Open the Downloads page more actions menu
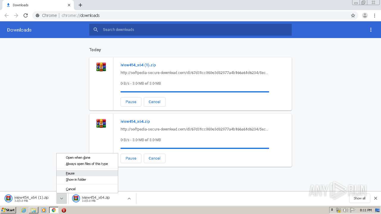The height and width of the screenshot is (214, 381). [x=371, y=30]
